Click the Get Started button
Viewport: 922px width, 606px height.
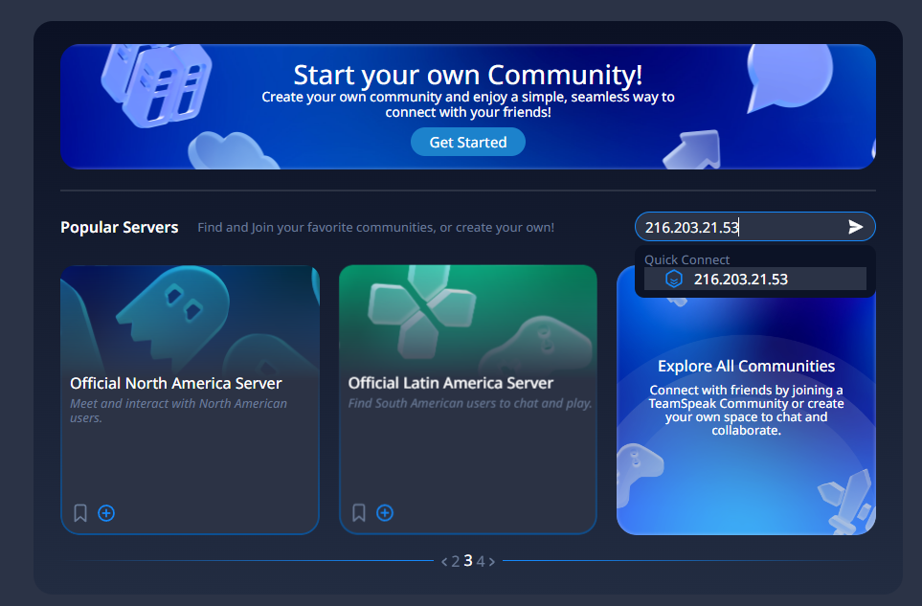(467, 143)
